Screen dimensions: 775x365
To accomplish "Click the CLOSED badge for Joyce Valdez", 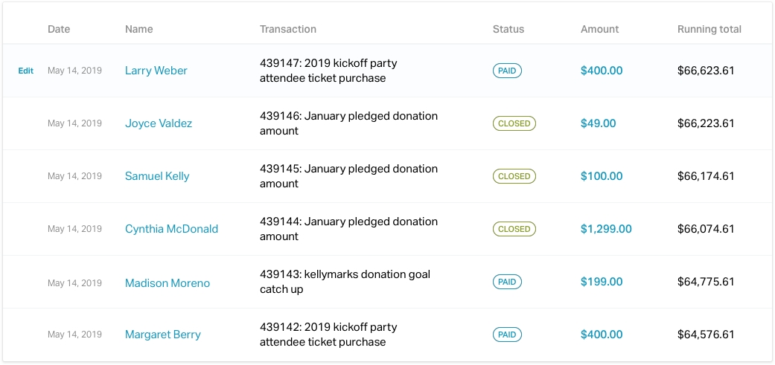I will 514,123.
